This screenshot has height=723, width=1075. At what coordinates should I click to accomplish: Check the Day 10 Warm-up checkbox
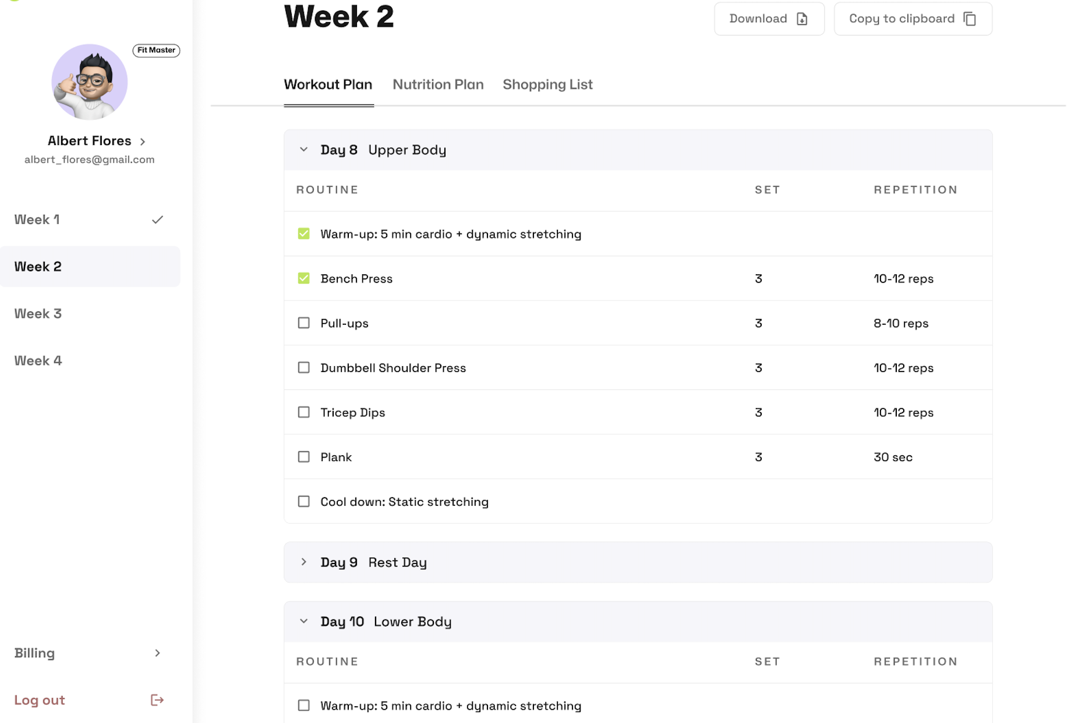pos(303,705)
